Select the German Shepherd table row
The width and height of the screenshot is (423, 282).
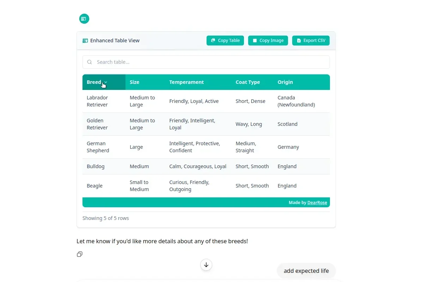[x=206, y=147]
